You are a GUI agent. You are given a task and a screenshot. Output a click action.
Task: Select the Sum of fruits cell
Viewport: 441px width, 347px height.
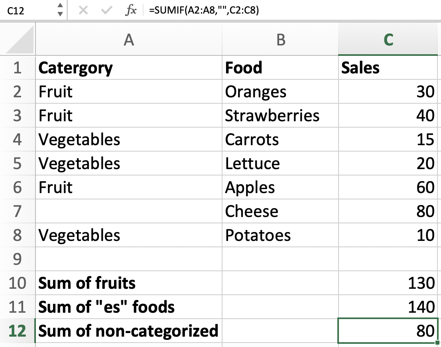tap(128, 283)
